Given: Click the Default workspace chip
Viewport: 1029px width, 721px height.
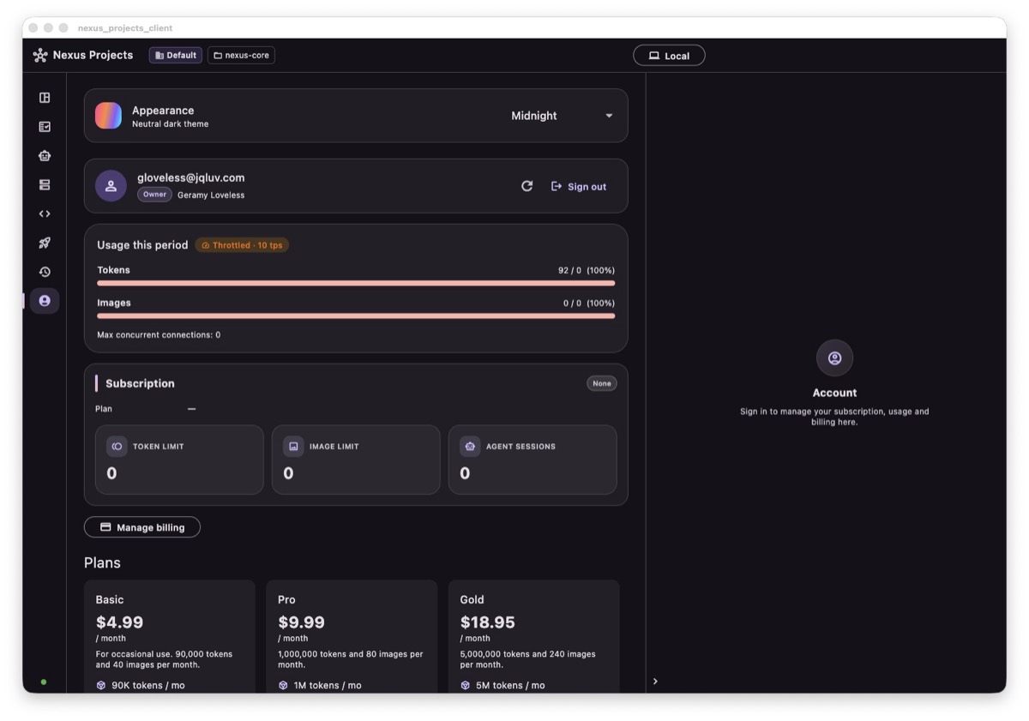Looking at the screenshot, I should 176,55.
